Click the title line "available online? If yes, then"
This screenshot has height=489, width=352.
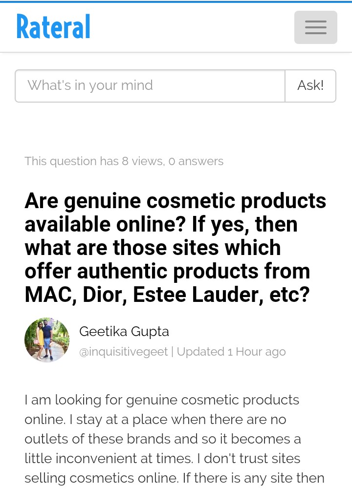[161, 224]
